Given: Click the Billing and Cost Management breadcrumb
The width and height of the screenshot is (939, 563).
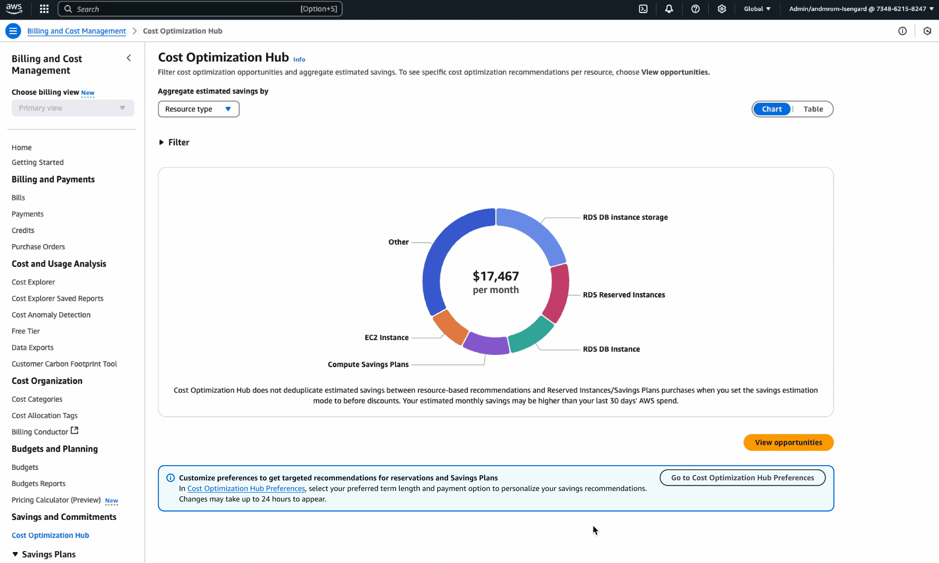Looking at the screenshot, I should click(x=76, y=31).
